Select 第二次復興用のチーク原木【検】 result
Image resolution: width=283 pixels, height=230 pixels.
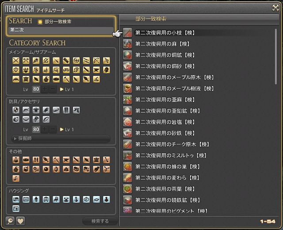point(198,144)
